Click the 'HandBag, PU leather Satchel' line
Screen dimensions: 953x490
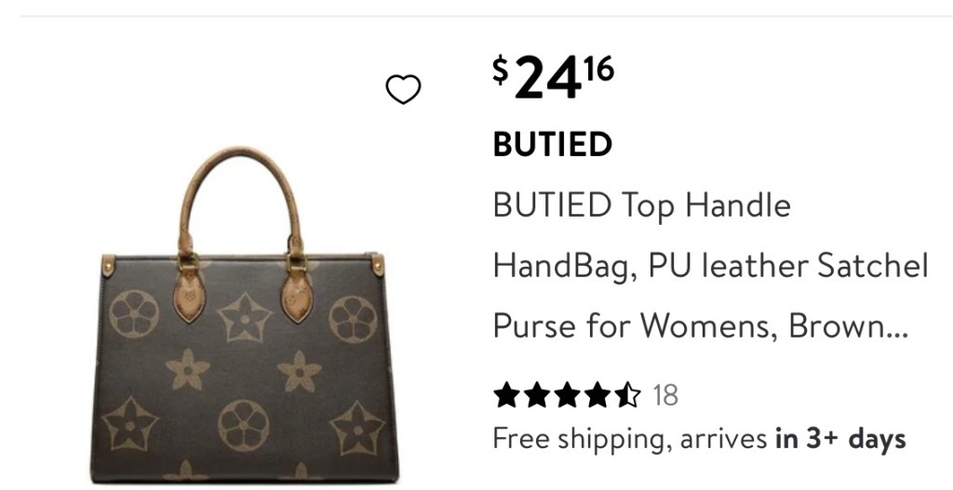tap(710, 266)
